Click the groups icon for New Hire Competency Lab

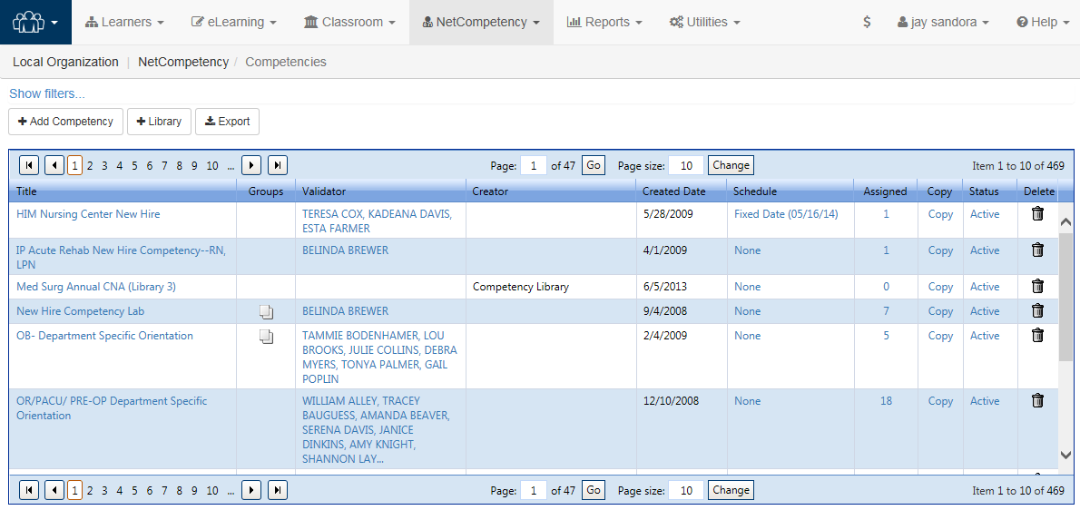(266, 312)
